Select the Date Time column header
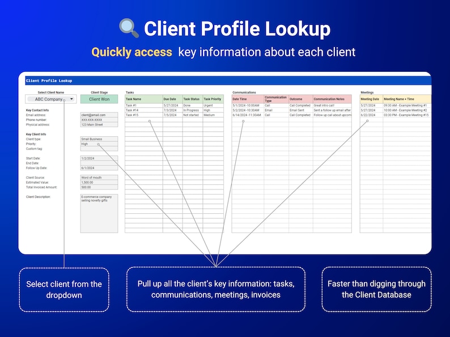The image size is (450, 337). point(248,99)
